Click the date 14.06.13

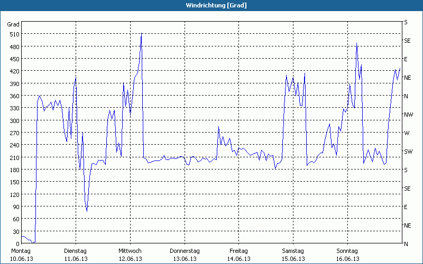click(239, 259)
